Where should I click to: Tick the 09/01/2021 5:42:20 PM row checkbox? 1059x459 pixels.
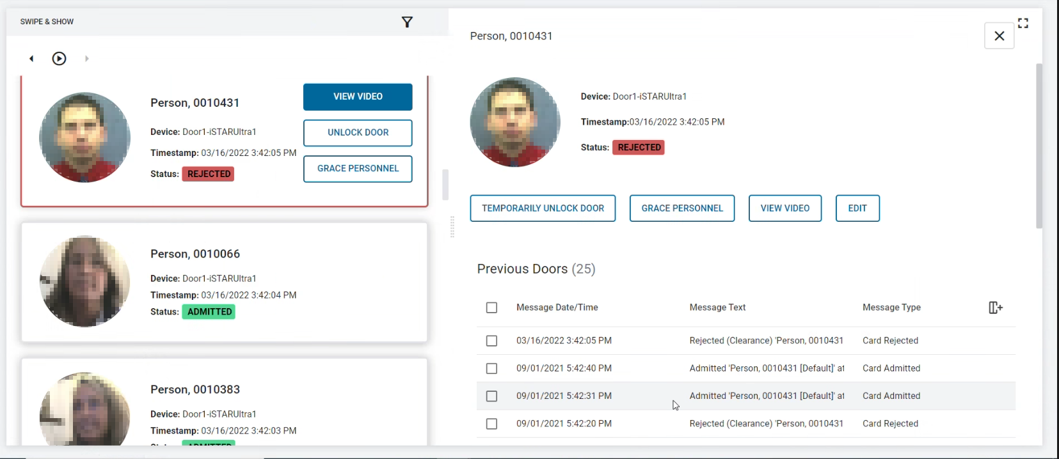pos(491,424)
